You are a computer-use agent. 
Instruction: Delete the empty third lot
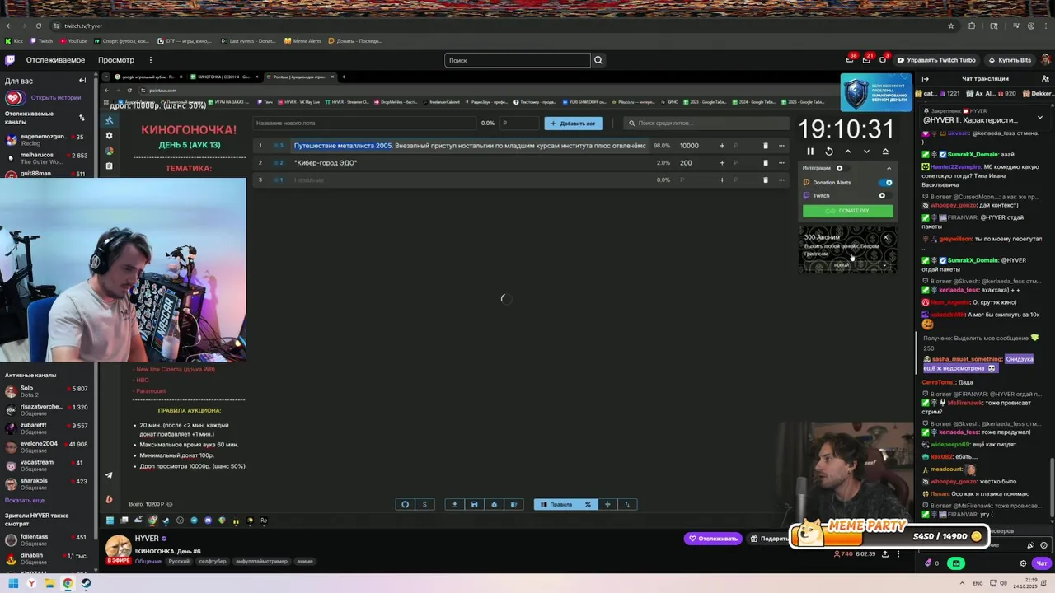click(765, 180)
